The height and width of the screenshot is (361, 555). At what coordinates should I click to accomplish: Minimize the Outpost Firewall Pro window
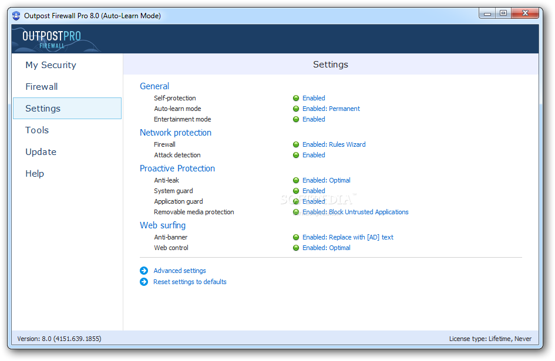[x=487, y=14]
